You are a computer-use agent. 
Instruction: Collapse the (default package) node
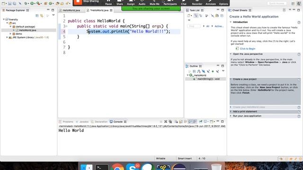(10, 26)
